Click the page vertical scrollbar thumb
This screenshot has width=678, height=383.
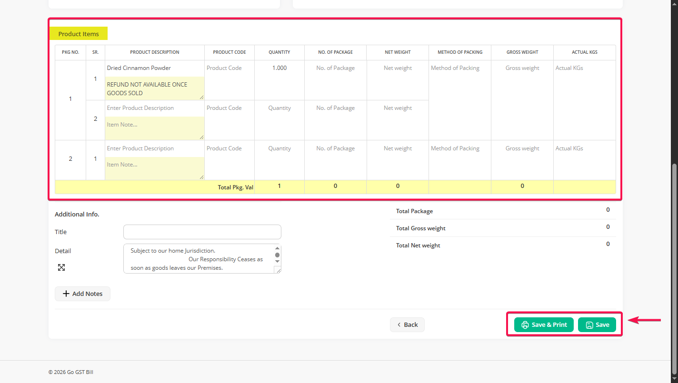[x=674, y=266]
